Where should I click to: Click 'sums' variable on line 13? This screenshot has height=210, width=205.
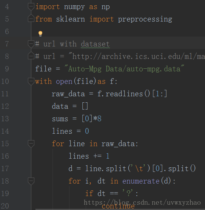tap(60, 119)
